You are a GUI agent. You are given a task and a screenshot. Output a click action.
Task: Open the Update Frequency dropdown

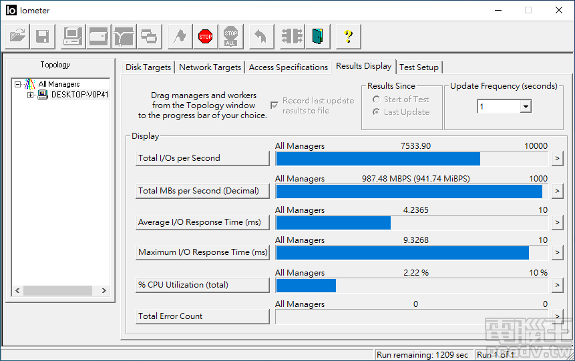click(526, 107)
